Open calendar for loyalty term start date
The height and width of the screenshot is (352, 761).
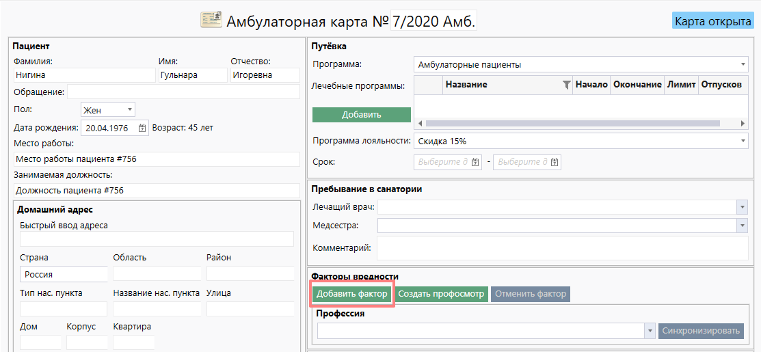(476, 162)
